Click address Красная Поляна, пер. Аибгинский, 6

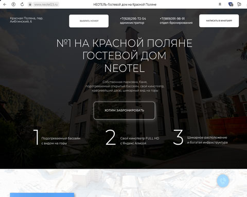26,20
